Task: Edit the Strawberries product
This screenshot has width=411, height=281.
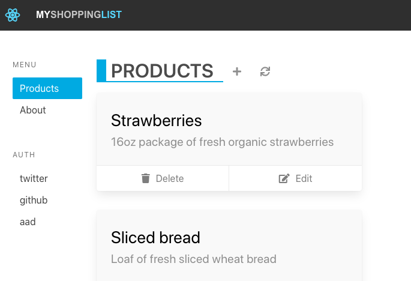Action: [295, 178]
